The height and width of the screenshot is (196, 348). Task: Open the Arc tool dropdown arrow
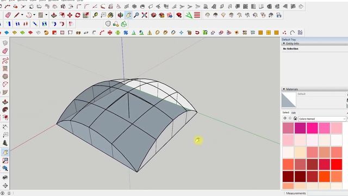34,15
